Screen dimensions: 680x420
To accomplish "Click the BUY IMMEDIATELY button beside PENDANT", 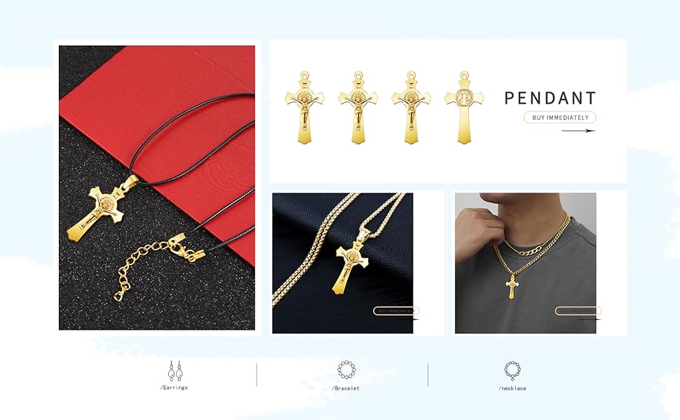I will coord(560,118).
